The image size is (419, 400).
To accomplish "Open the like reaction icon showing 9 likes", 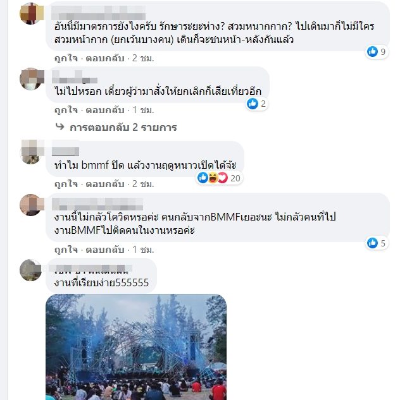I will (x=372, y=52).
